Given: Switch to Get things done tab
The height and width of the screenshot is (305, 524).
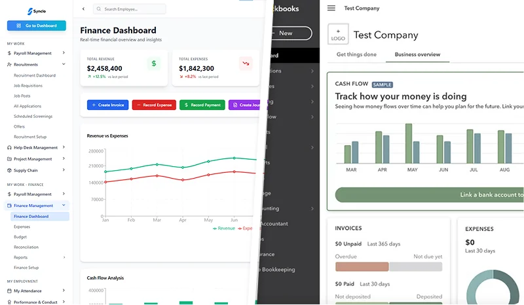Looking at the screenshot, I should pyautogui.click(x=356, y=54).
